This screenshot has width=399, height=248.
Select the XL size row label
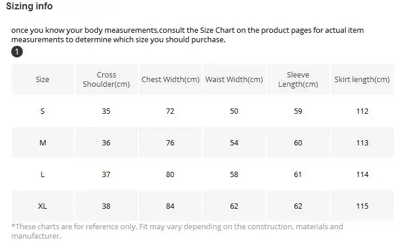tap(42, 206)
